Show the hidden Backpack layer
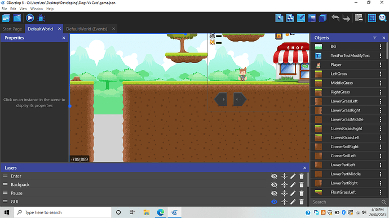The image size is (389, 218). coord(274,185)
